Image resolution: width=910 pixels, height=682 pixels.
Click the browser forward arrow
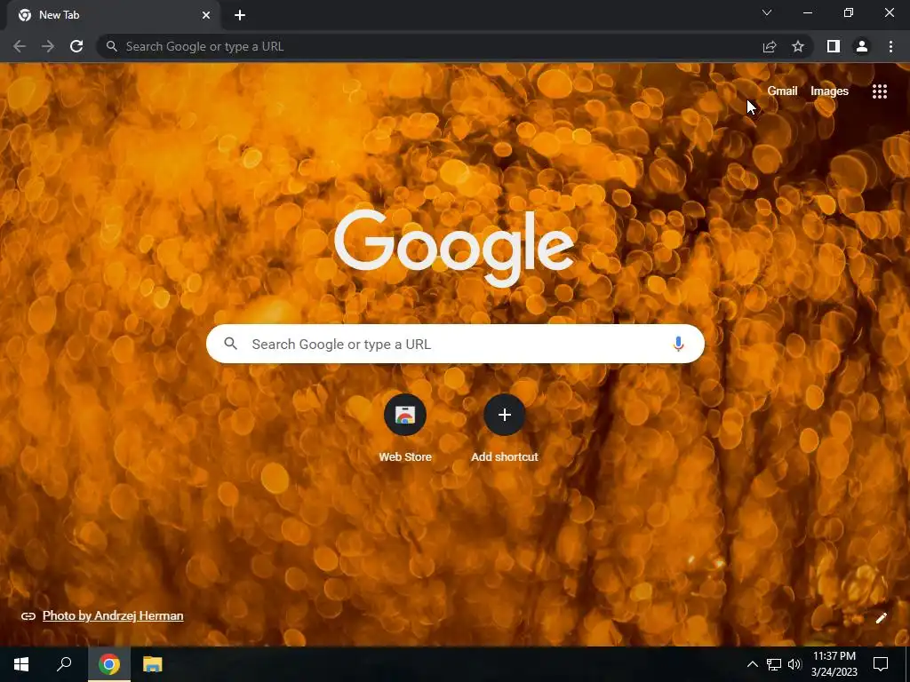[x=48, y=46]
